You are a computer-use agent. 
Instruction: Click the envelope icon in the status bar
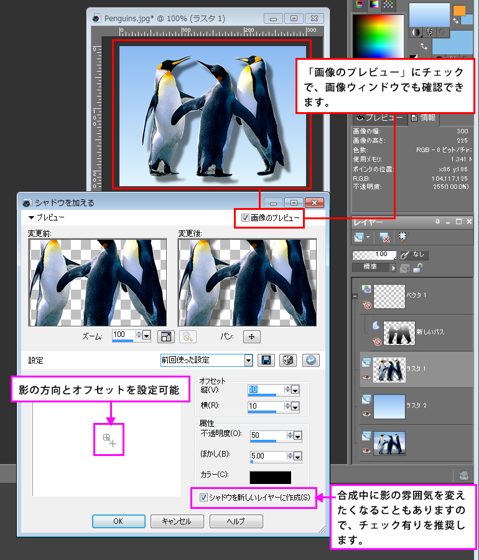[463, 475]
